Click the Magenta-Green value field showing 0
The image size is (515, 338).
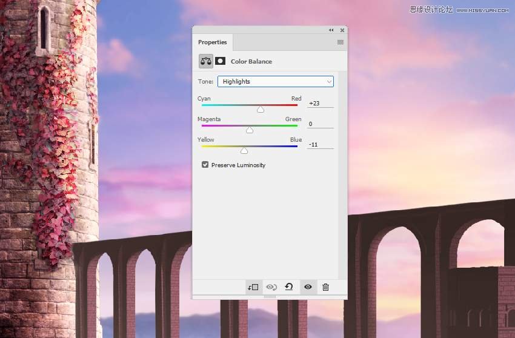pos(321,124)
